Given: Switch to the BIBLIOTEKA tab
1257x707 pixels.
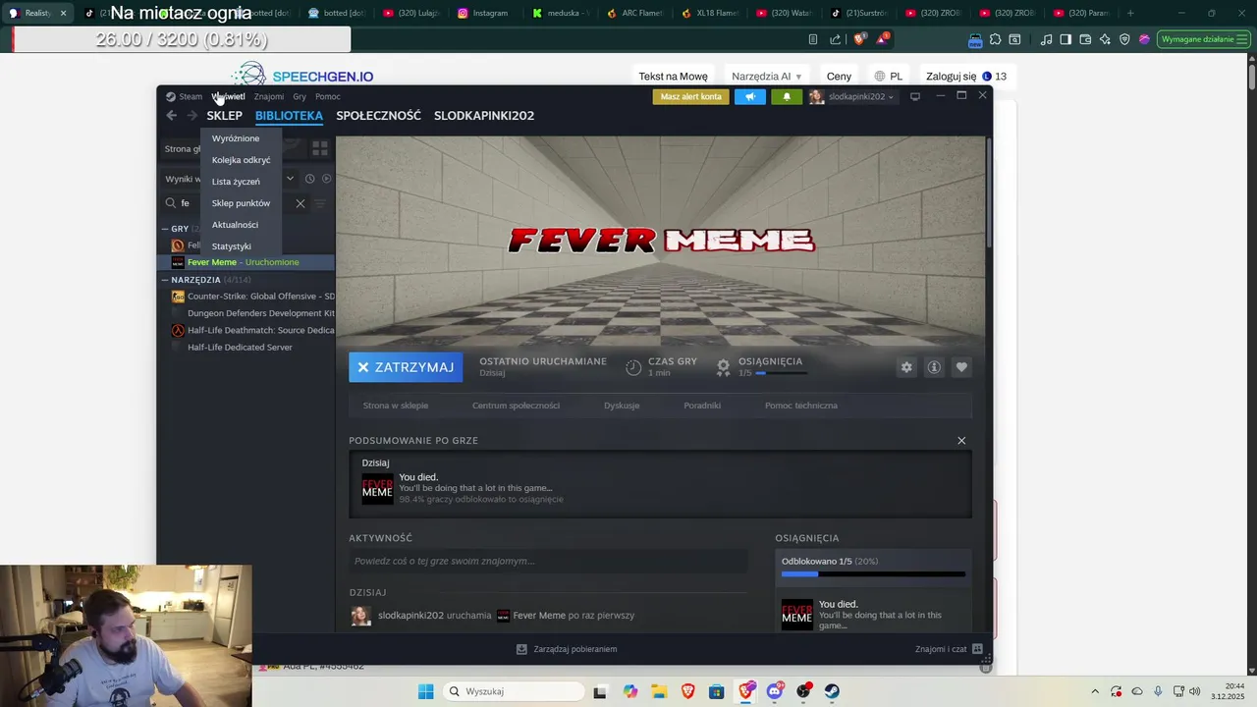Looking at the screenshot, I should tap(289, 116).
